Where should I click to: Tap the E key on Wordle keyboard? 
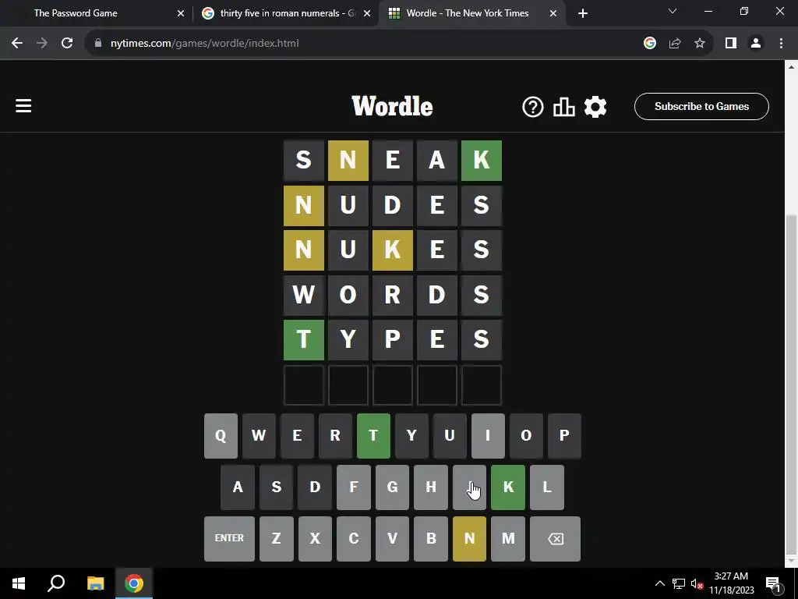coord(297,435)
